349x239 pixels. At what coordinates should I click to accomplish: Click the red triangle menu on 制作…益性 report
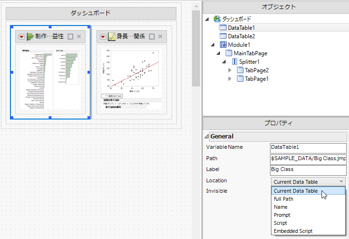tap(22, 36)
